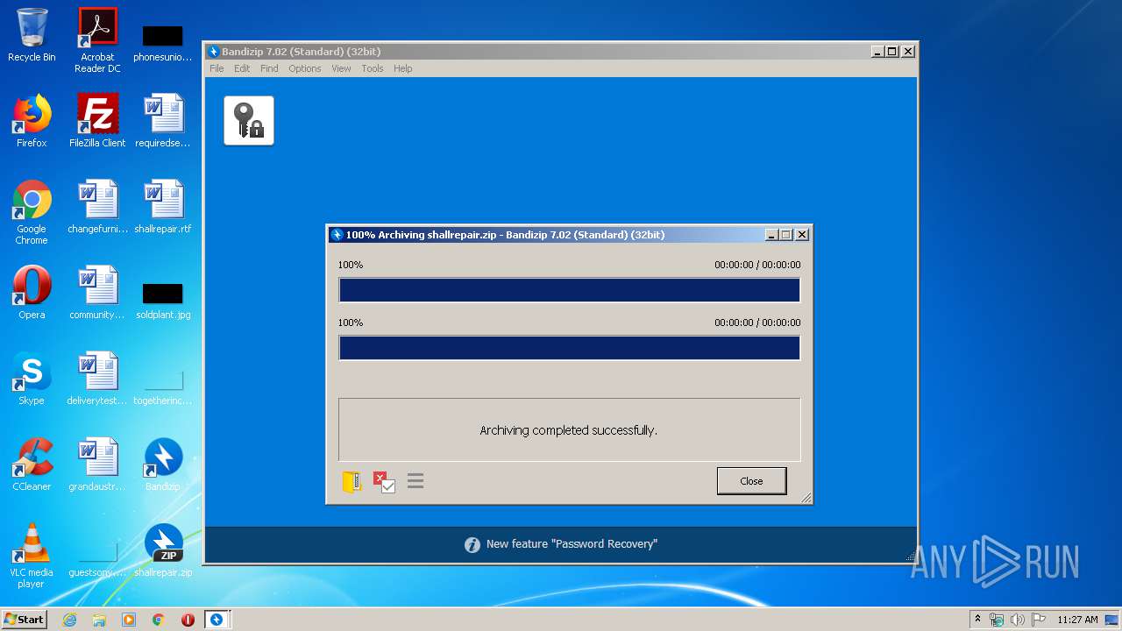
Task: Select the guestsony... desktop file
Action: (97, 559)
